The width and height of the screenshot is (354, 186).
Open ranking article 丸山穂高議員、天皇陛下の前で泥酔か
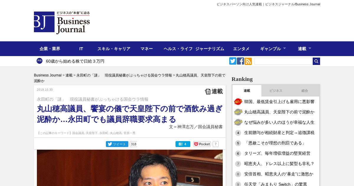click(x=279, y=112)
